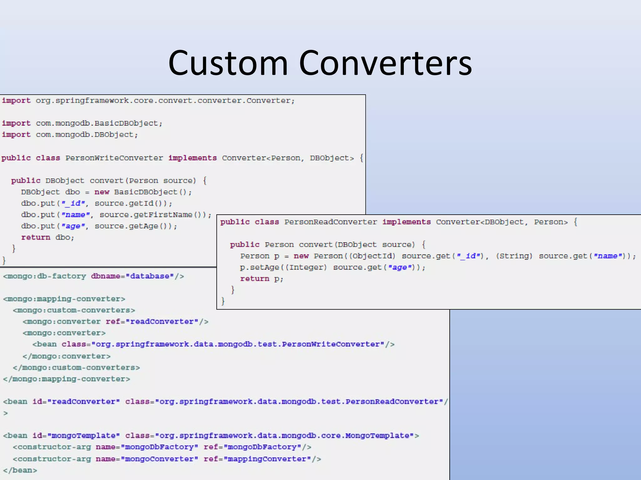Click the line 'DBObject dbo = new BasicDBObject();'
Screen dimensions: 641x480
pyautogui.click(x=106, y=192)
